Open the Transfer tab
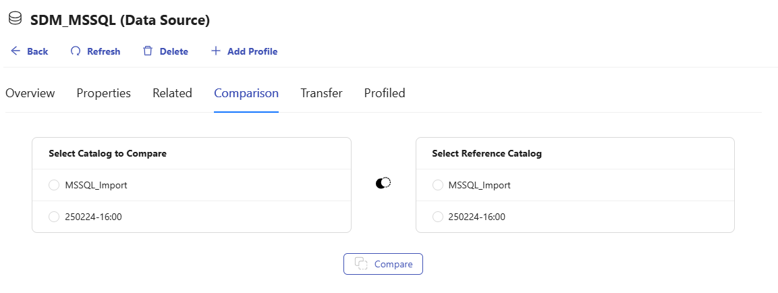778x293 pixels. [x=321, y=93]
